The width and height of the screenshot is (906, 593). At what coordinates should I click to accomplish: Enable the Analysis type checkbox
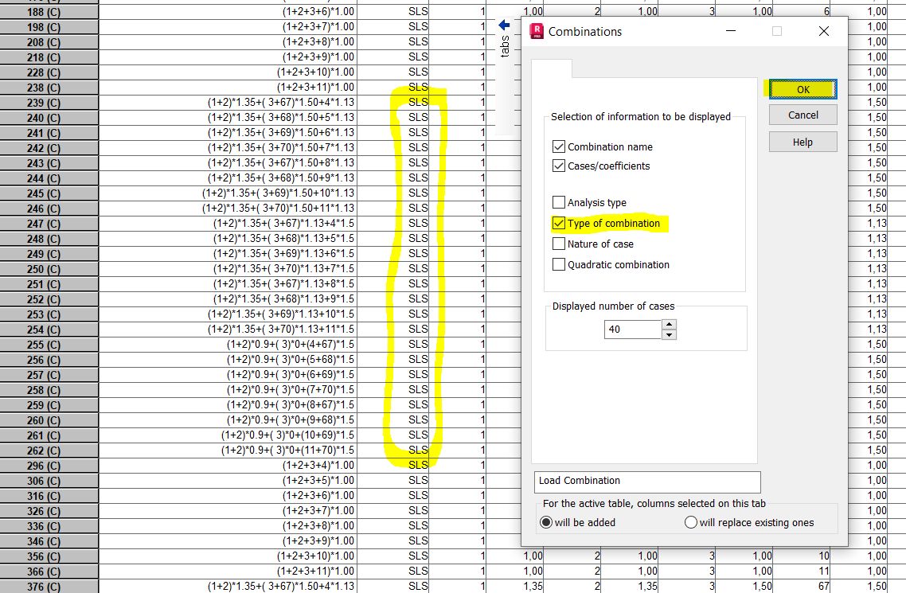[559, 202]
